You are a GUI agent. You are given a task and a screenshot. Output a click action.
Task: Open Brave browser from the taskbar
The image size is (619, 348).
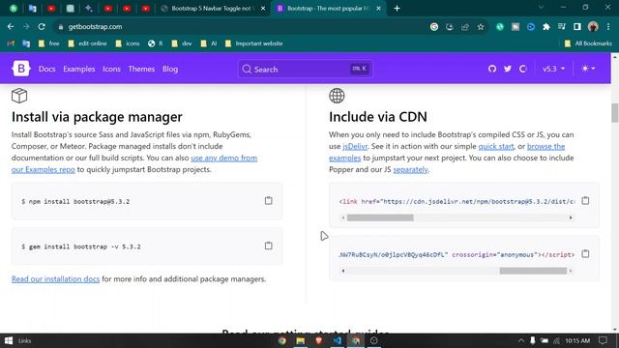click(x=318, y=340)
